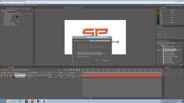Select the move all attributes radio option
184x103 pixels.
tap(76, 52)
